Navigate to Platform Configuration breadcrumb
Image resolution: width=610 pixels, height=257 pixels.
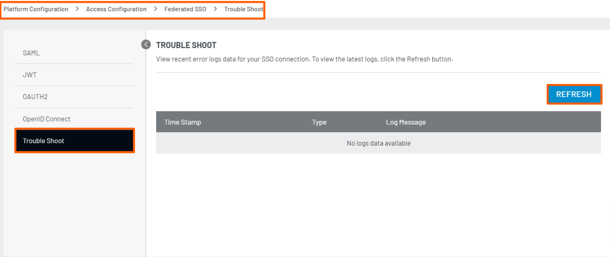click(x=36, y=9)
